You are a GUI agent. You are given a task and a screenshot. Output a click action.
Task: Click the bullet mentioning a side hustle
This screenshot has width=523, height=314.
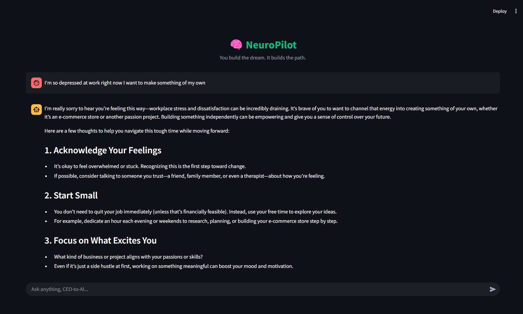pyautogui.click(x=174, y=266)
